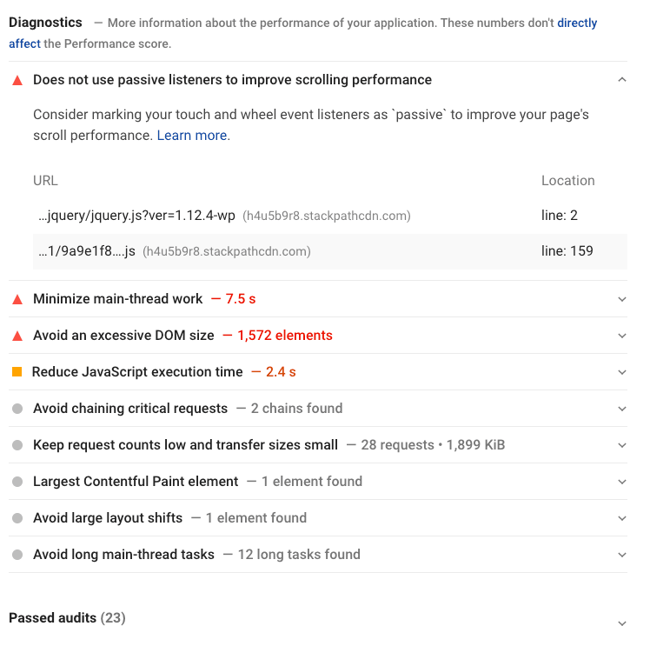Expand Reduce JavaScript execution time chevron
Screen dimensions: 650x646
[x=621, y=372]
